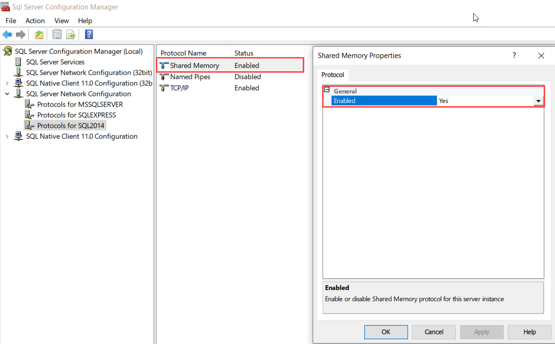Click the SQL Server Services tree icon

point(18,62)
